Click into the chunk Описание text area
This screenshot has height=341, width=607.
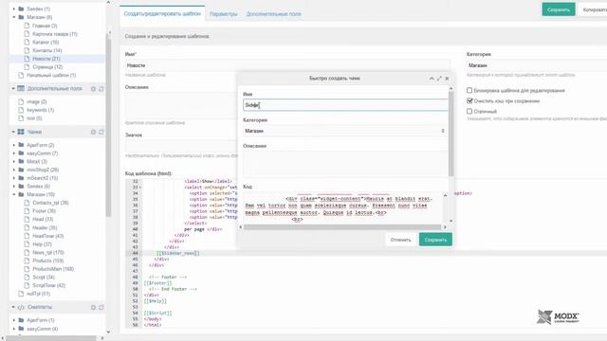point(345,164)
